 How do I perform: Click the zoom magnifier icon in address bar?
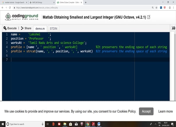click(x=153, y=8)
